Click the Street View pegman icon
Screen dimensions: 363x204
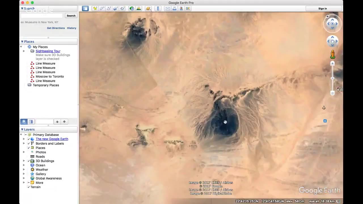click(333, 54)
